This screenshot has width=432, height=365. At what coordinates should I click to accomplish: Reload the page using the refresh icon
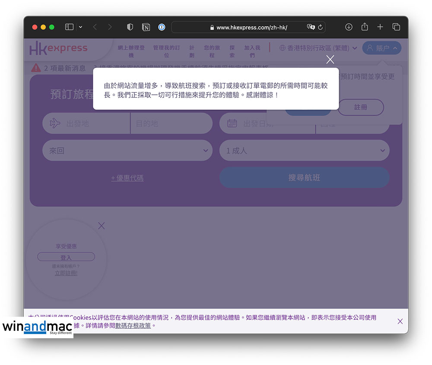[x=320, y=27]
